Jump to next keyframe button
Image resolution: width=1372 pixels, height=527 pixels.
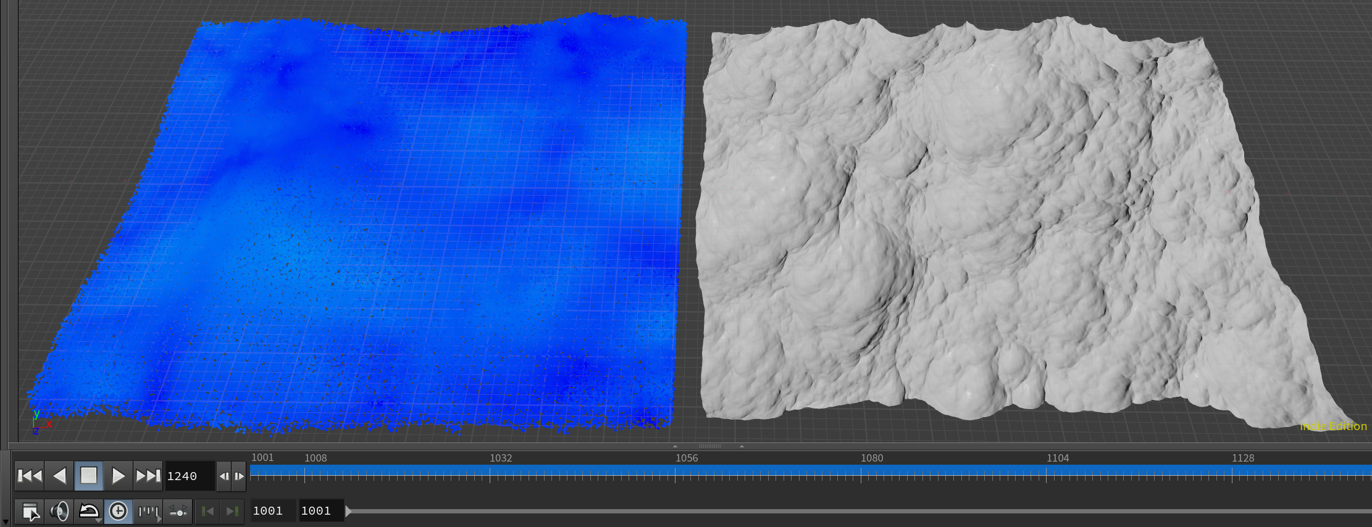pyautogui.click(x=232, y=512)
